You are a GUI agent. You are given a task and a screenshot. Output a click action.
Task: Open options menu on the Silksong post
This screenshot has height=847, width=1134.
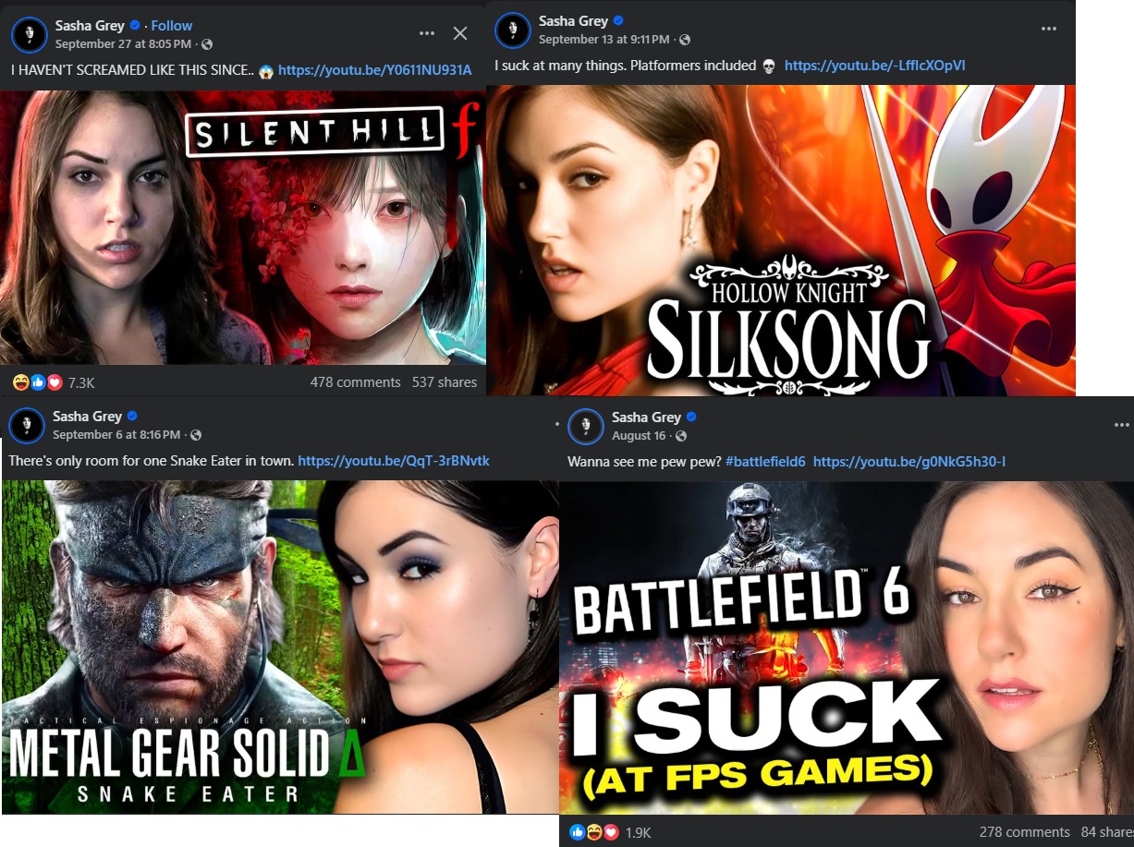click(1049, 29)
